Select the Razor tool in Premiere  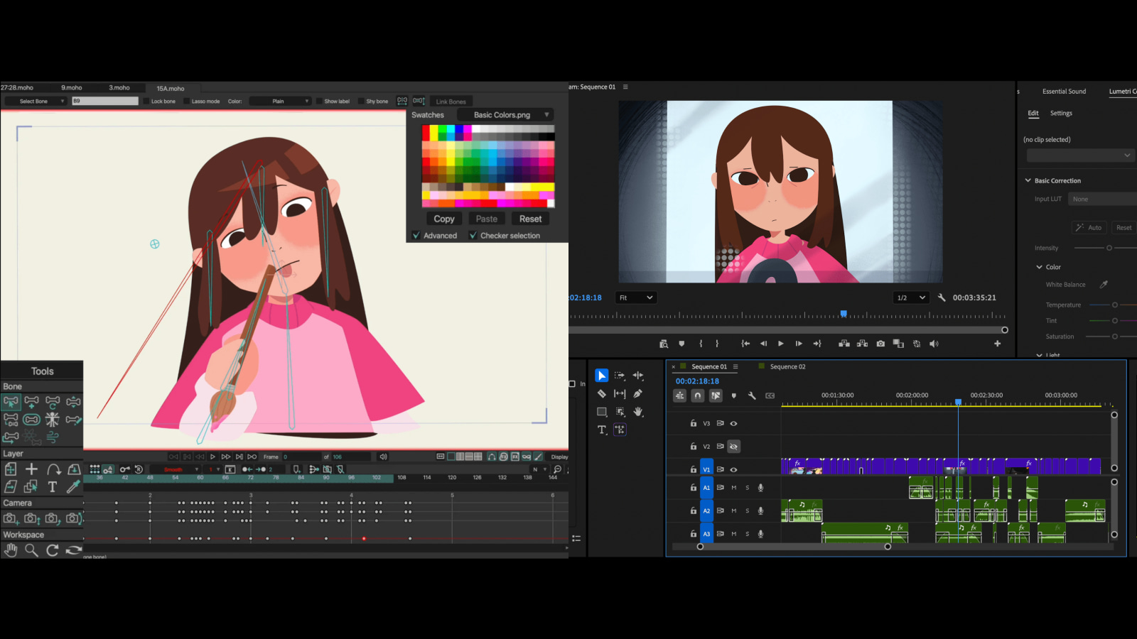point(601,393)
